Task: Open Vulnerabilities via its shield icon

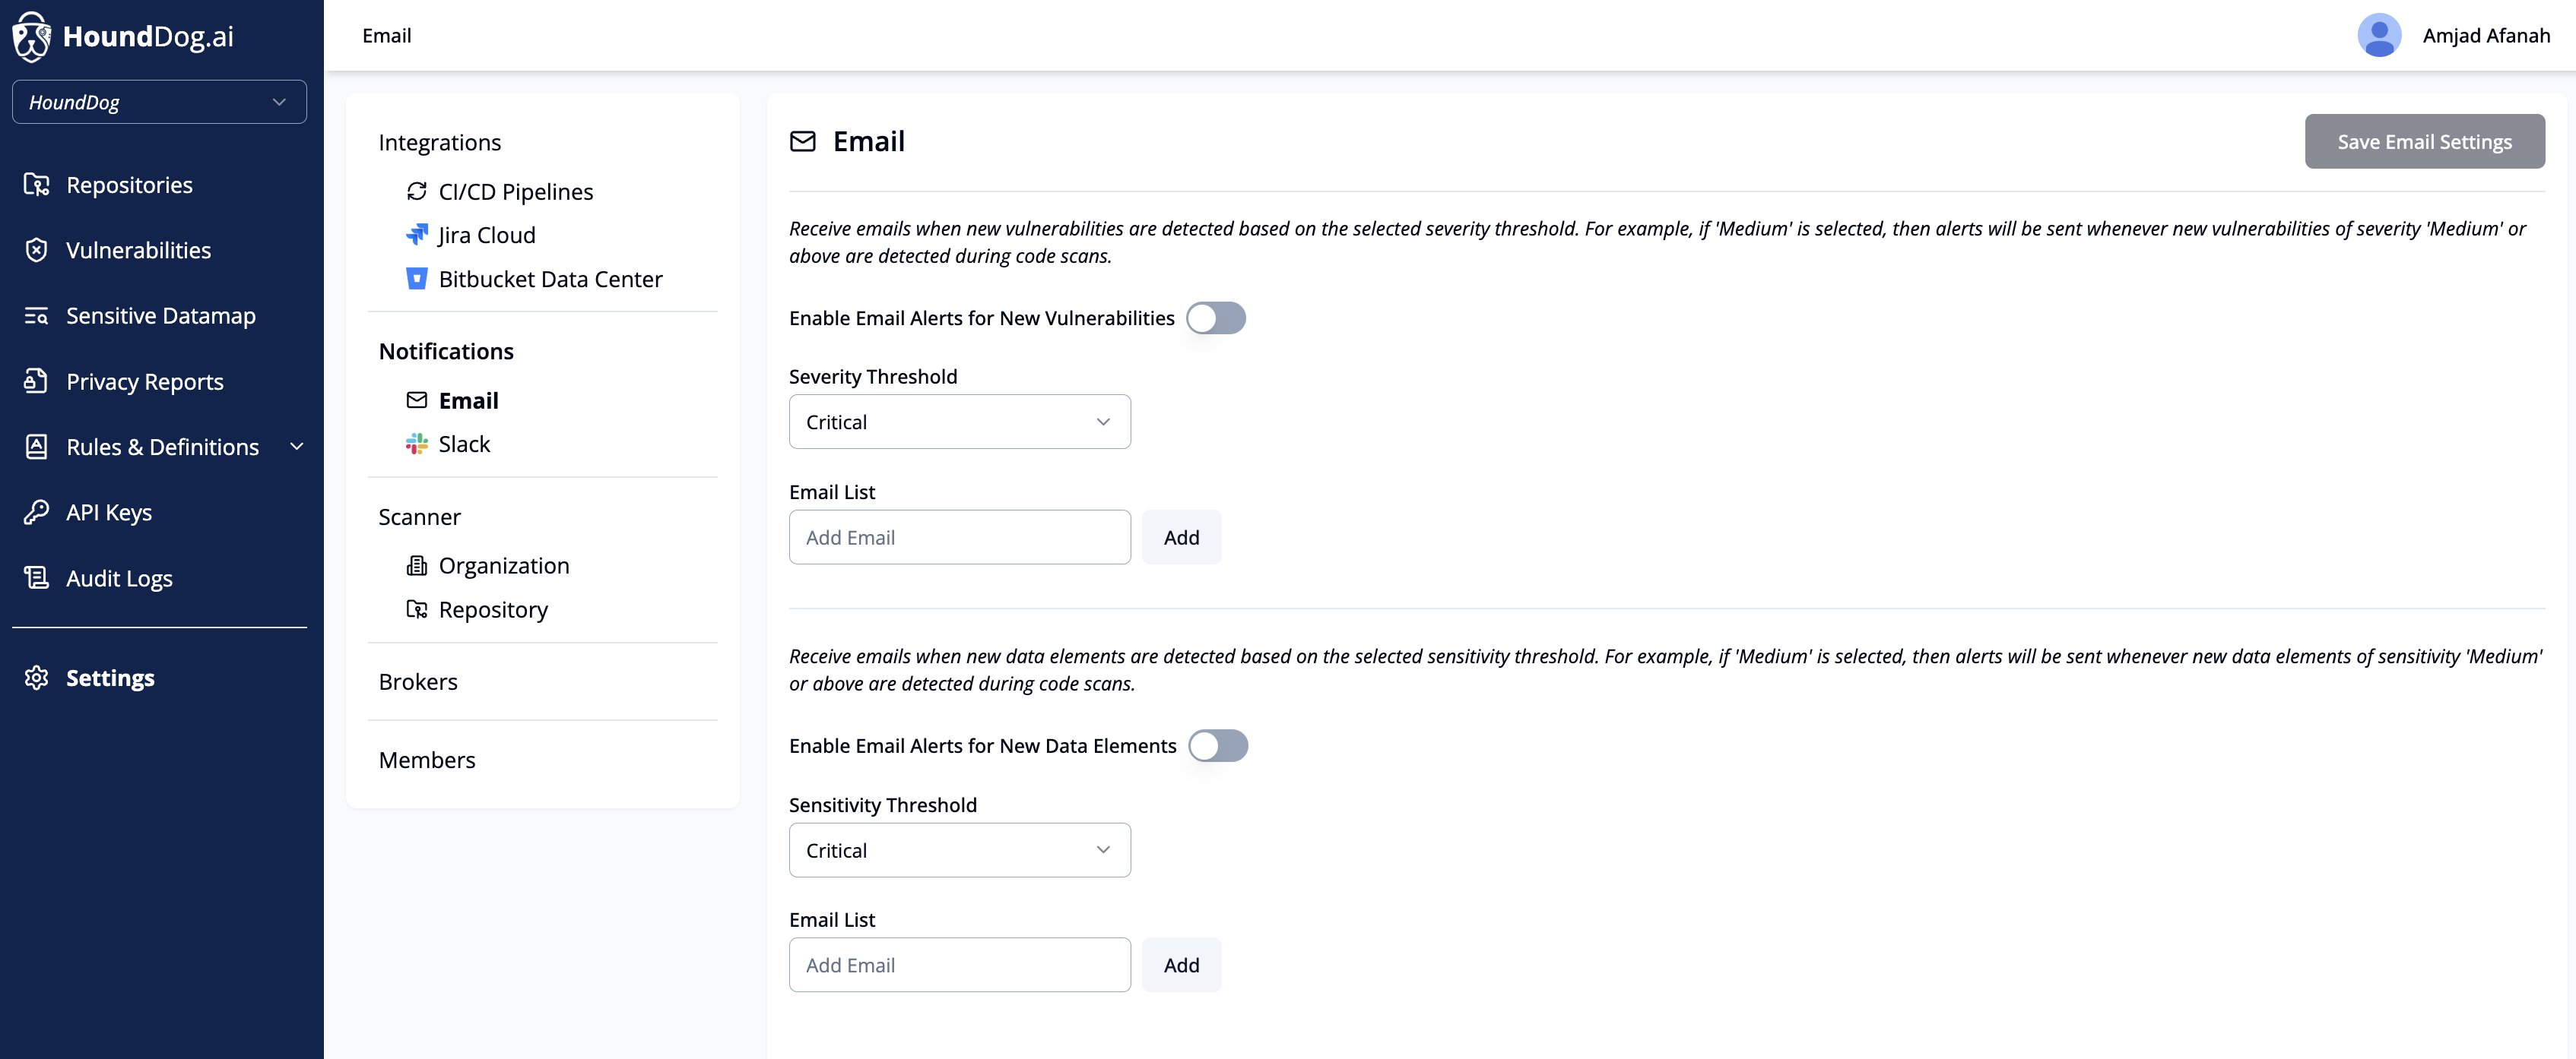Action: (37, 250)
